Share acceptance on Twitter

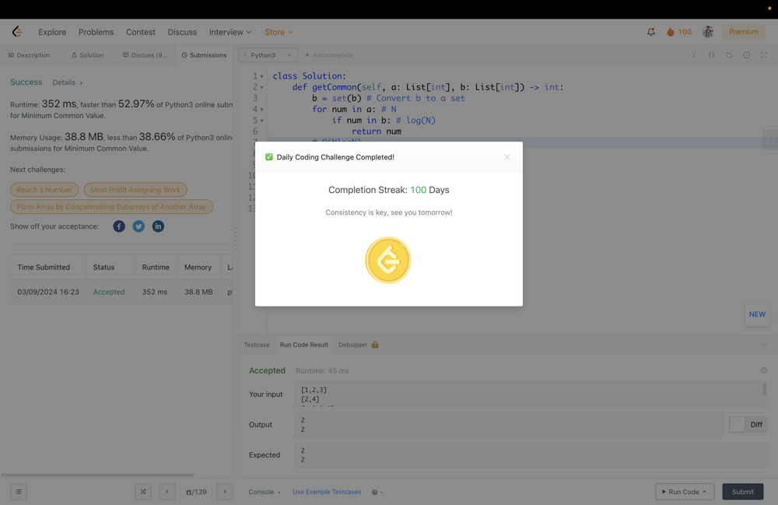pyautogui.click(x=138, y=226)
